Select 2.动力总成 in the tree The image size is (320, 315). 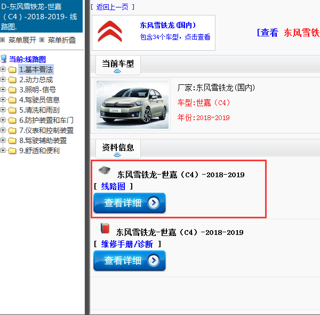point(36,80)
